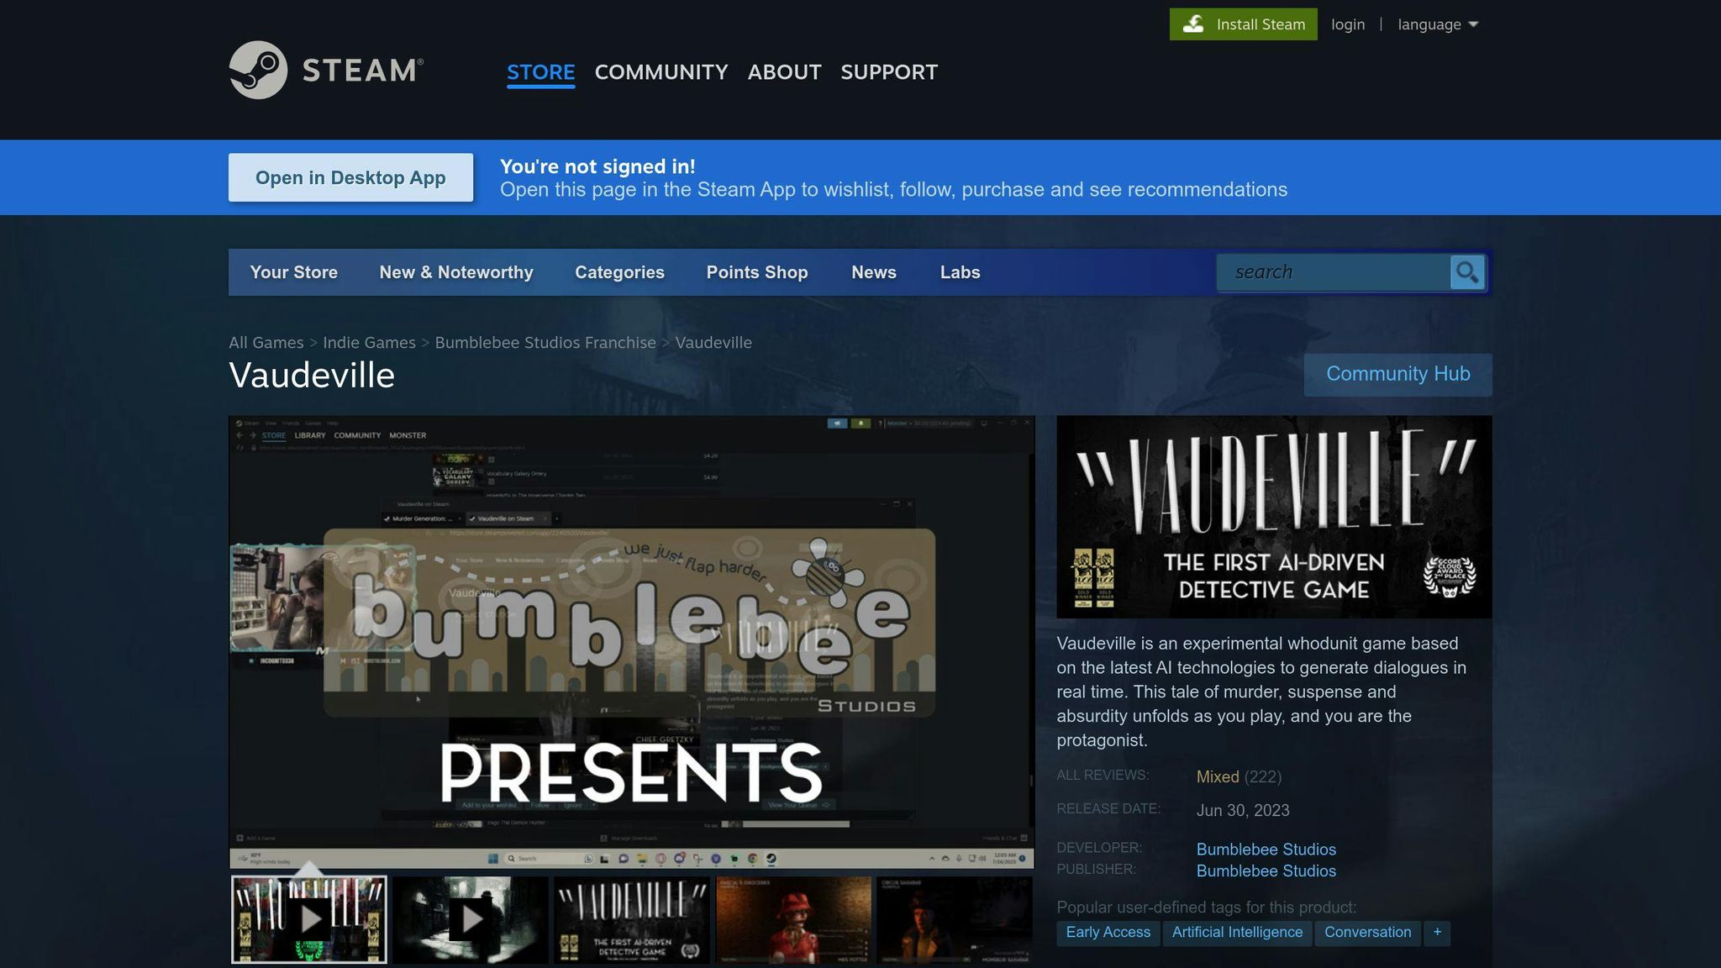The width and height of the screenshot is (1721, 968).
Task: Click the Bumblebee Studios developer link
Action: (1266, 850)
